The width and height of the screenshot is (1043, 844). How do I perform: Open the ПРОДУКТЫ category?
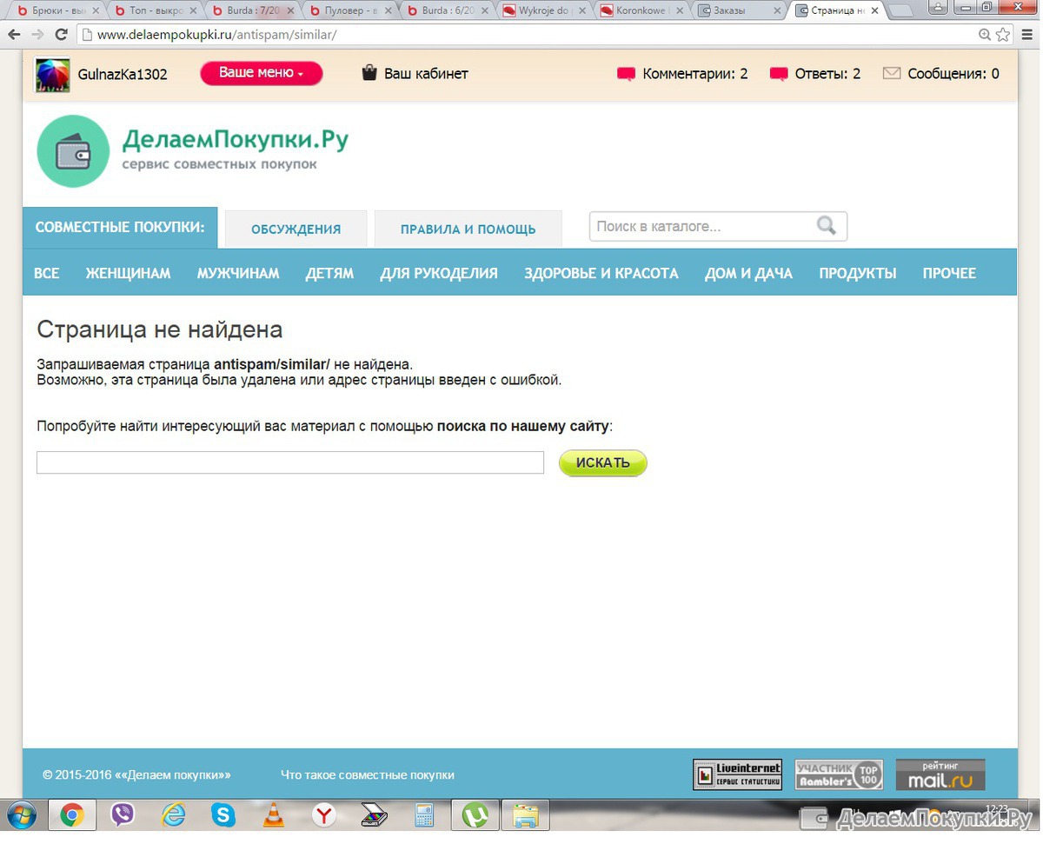coord(858,273)
